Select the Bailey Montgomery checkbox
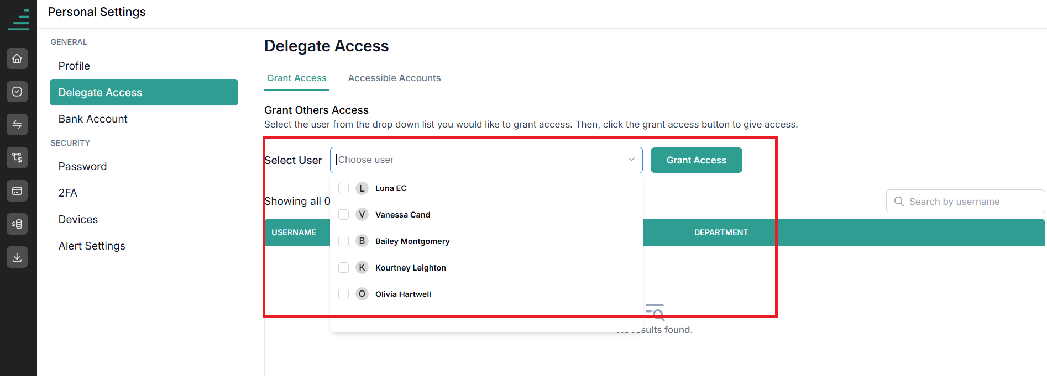The image size is (1047, 376). (x=343, y=241)
